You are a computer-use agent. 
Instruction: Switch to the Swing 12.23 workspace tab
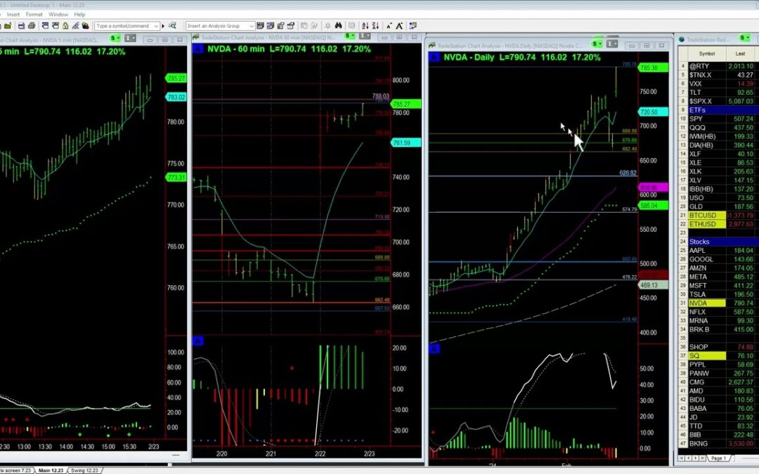(x=85, y=470)
